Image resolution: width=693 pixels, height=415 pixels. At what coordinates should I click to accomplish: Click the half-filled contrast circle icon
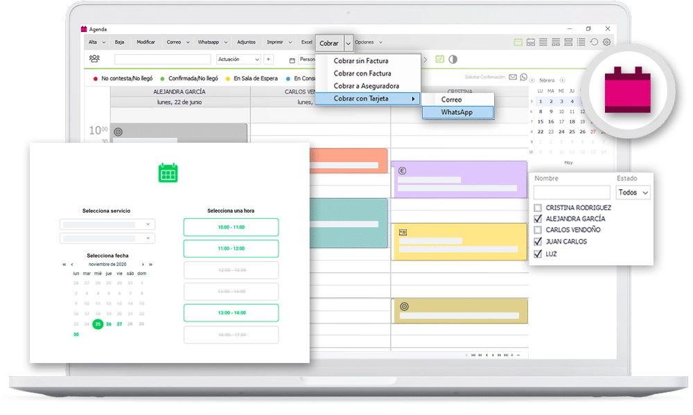point(453,60)
